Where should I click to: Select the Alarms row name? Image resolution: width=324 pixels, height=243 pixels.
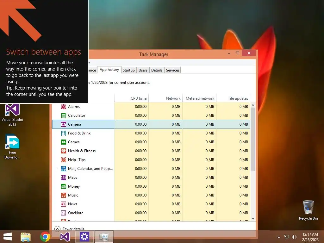tap(74, 107)
